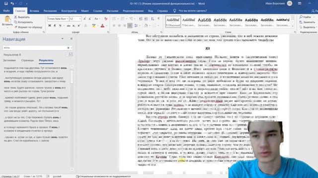Activate Формат по образцу painter
Viewport: 318px width, 178px height.
click(28, 27)
